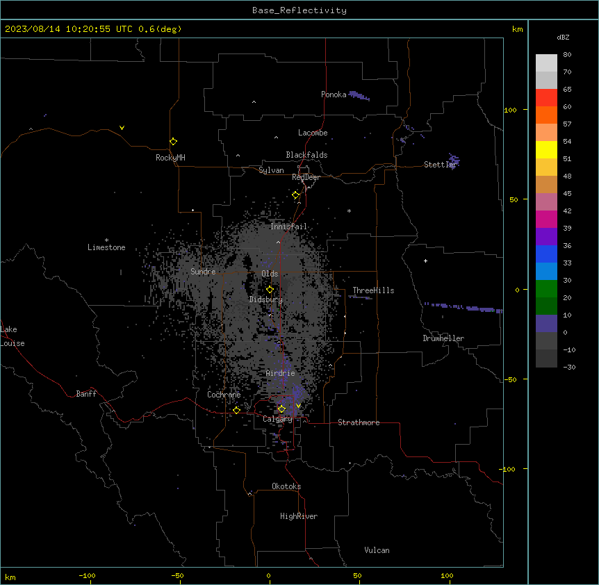Click the purple radar echo cluster at Stettler

(454, 160)
